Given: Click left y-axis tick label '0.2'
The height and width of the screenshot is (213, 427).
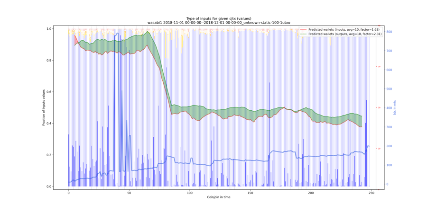Looking at the screenshot, I should [49, 155].
